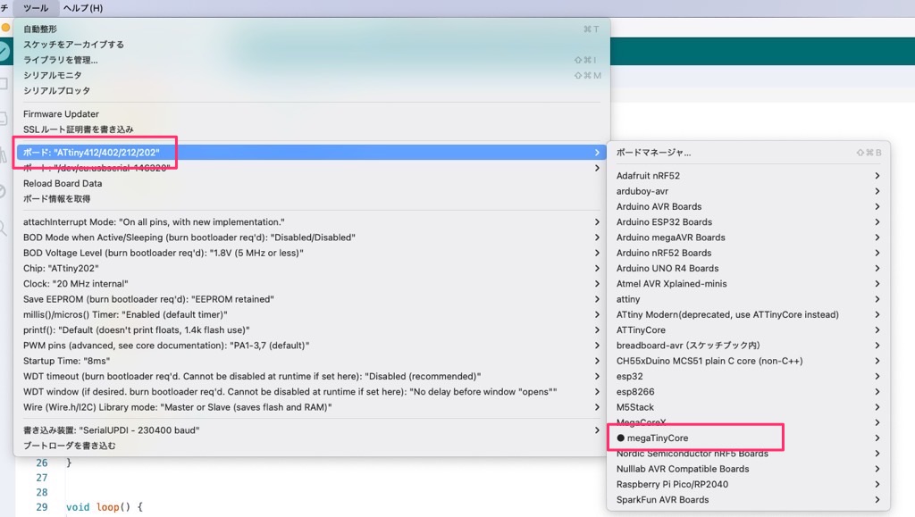Click Reload Board Data
The image size is (915, 517).
click(x=63, y=183)
